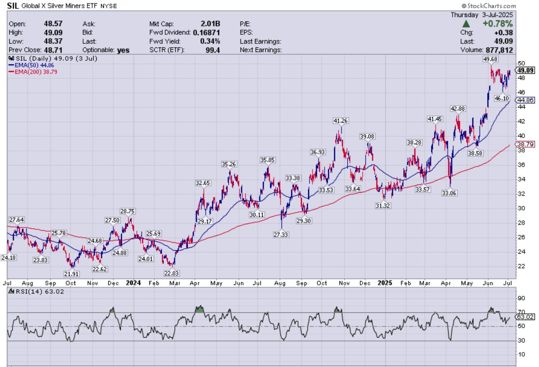Click the 49.09 last-price tag on axis

pos(525,71)
